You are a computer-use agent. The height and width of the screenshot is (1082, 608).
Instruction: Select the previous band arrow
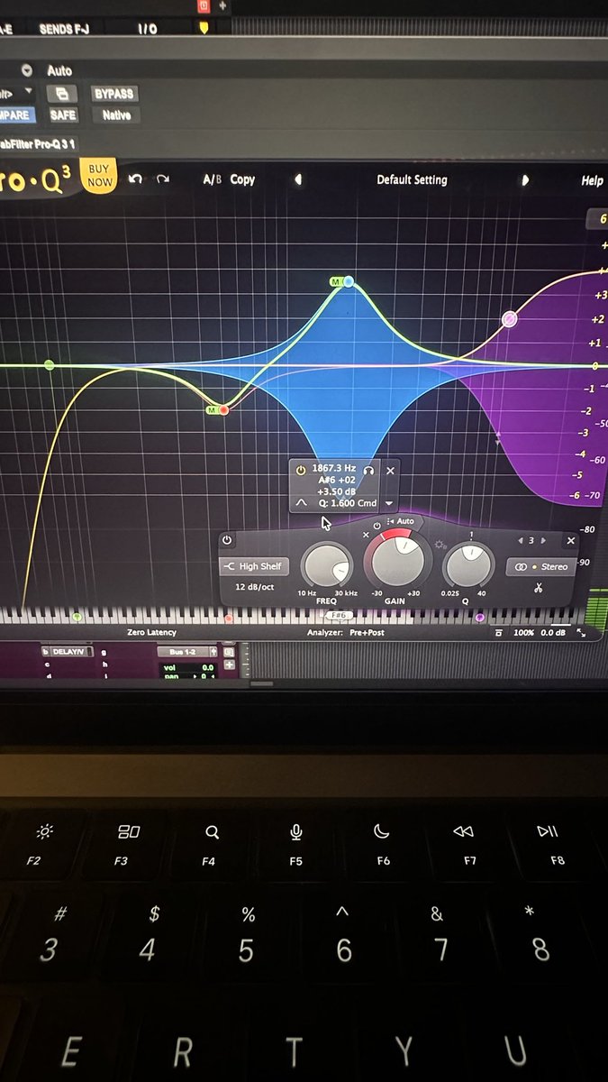click(x=520, y=541)
